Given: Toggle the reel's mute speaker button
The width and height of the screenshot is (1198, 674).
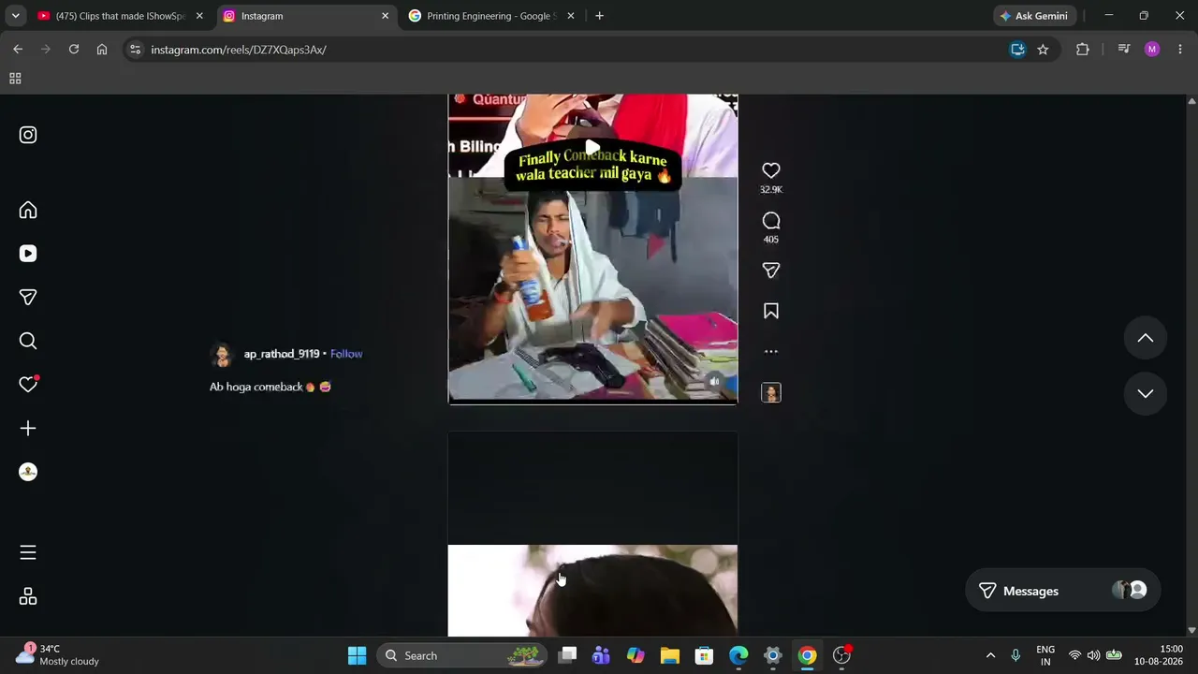Looking at the screenshot, I should click(x=715, y=382).
